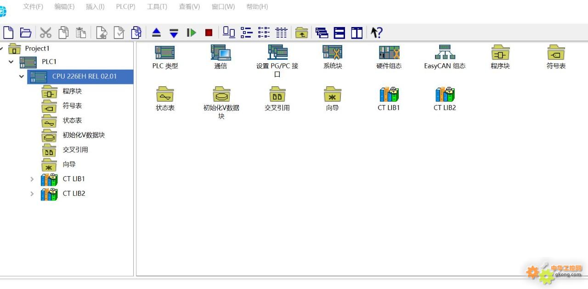The width and height of the screenshot is (588, 289).
Task: Click the stacked documents compile-all icon
Action: (x=136, y=33)
